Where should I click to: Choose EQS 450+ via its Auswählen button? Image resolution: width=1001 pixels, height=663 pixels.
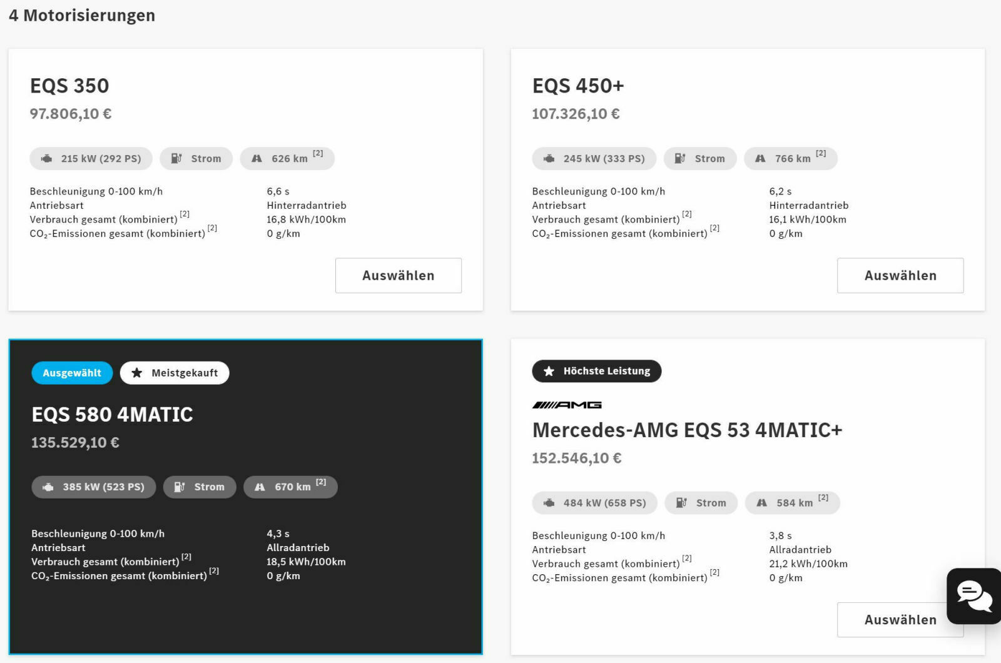click(900, 275)
